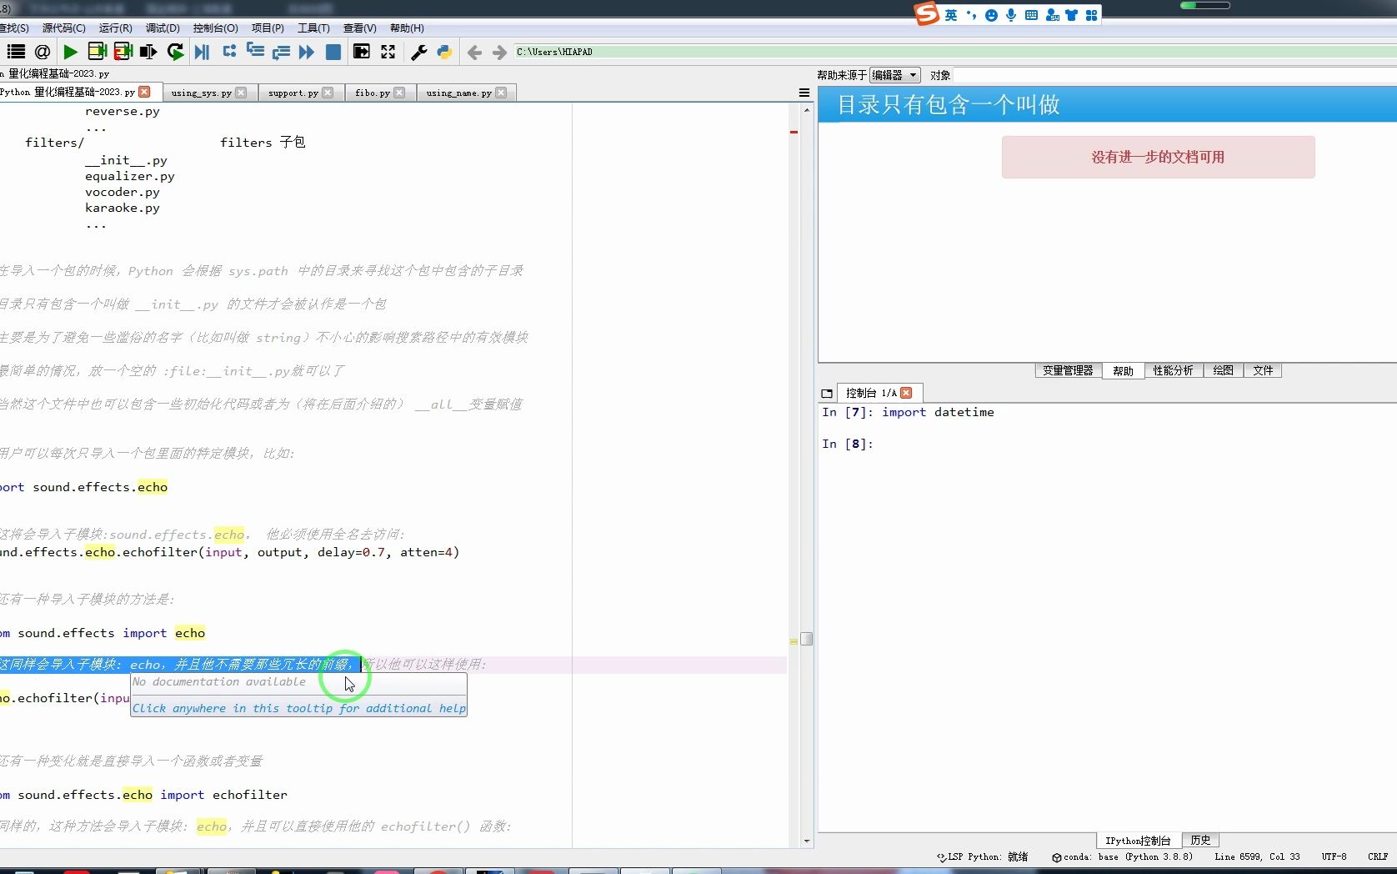This screenshot has width=1397, height=874.
Task: Go forward with right arrow icon
Action: 499,53
